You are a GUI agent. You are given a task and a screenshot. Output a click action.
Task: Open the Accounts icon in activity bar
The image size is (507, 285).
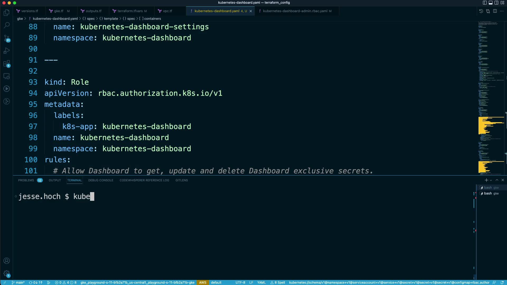pyautogui.click(x=7, y=261)
